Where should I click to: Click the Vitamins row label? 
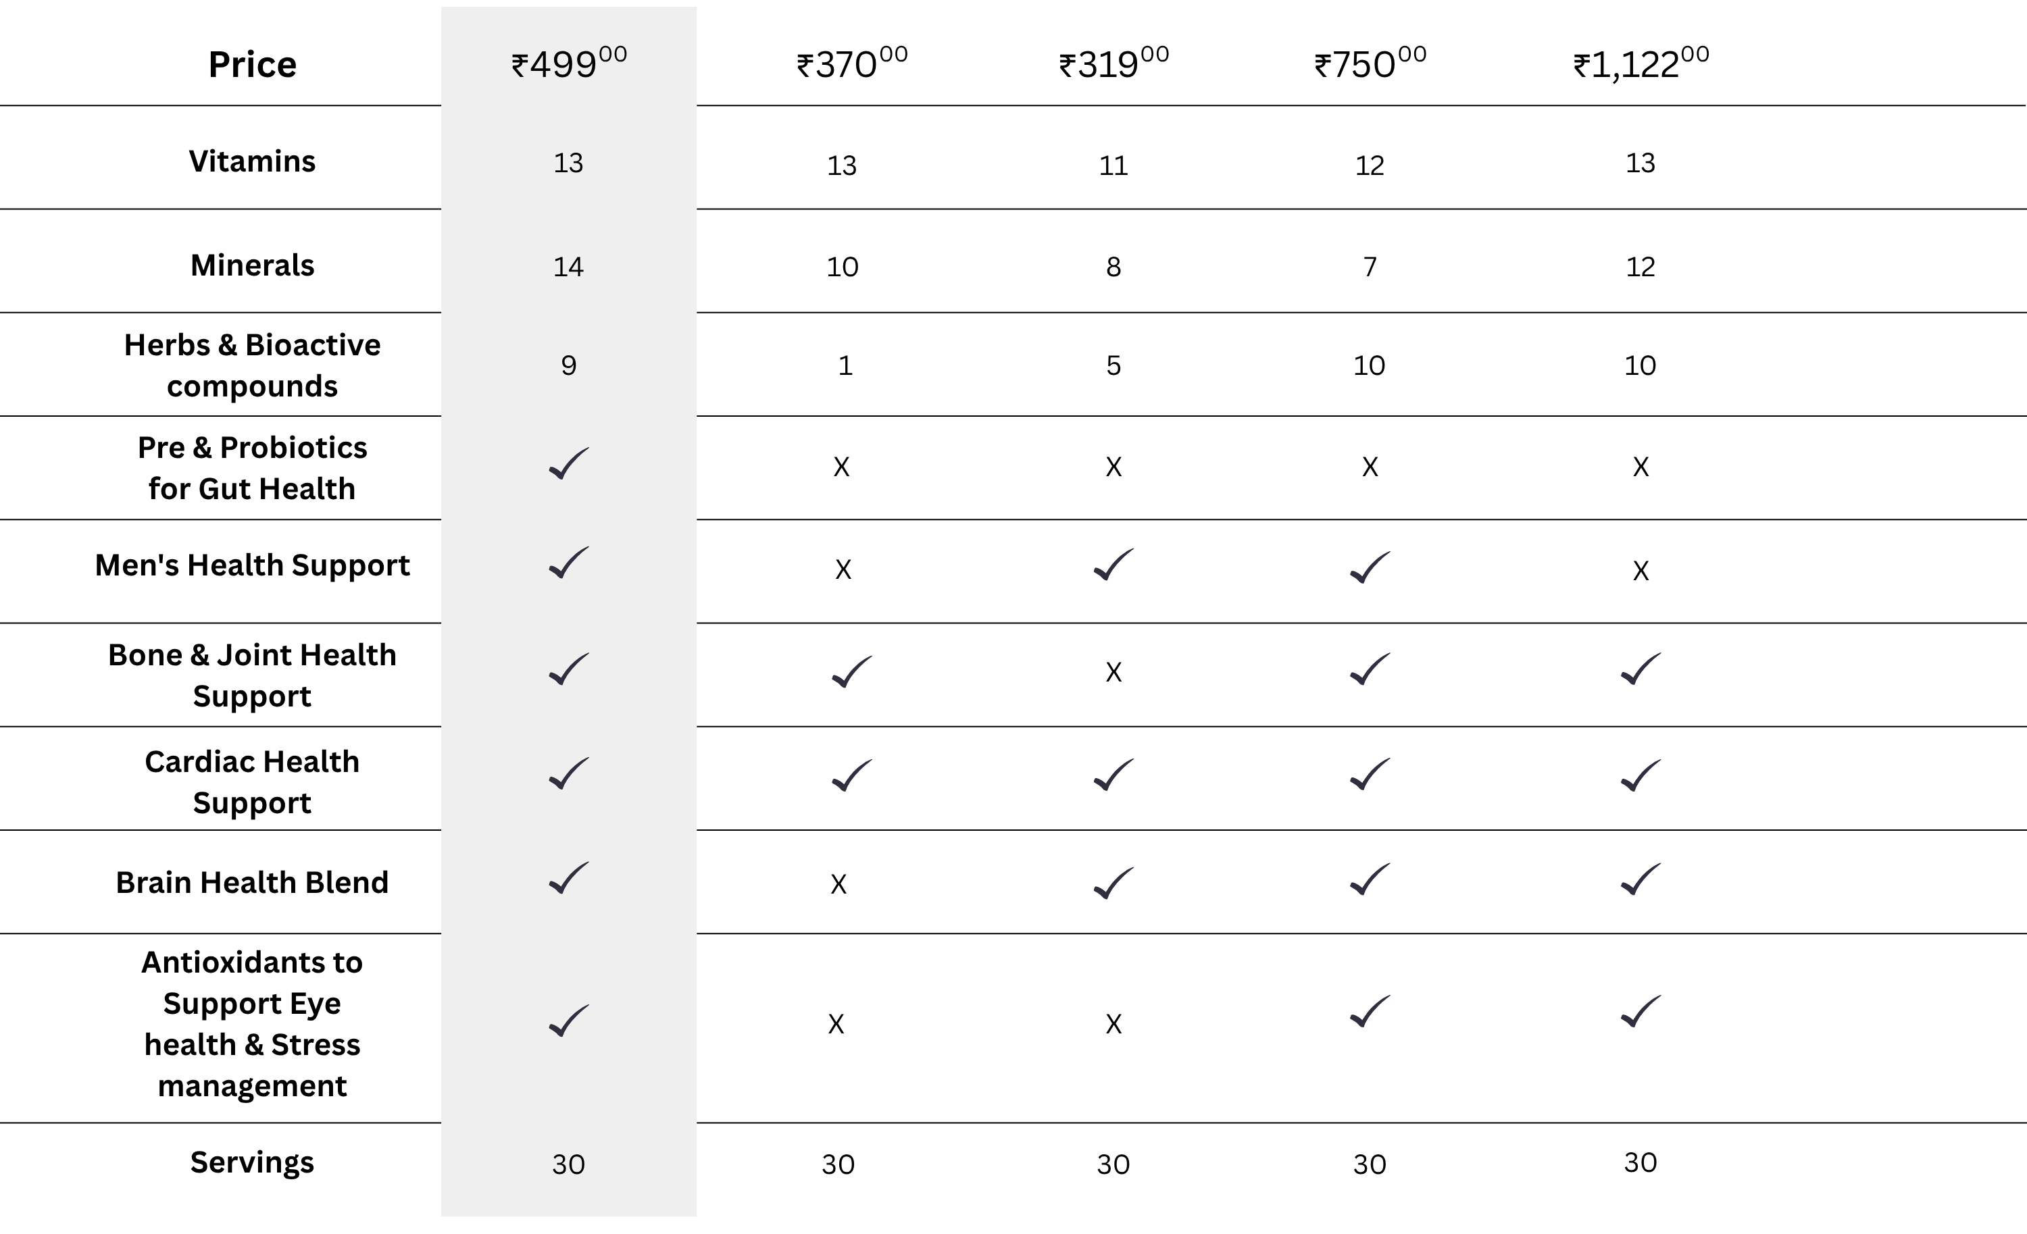pyautogui.click(x=252, y=161)
